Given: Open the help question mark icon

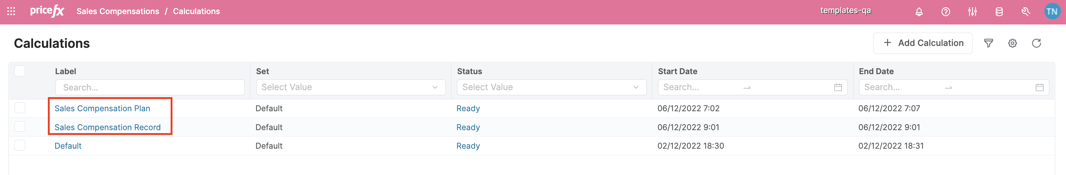Looking at the screenshot, I should coord(945,11).
